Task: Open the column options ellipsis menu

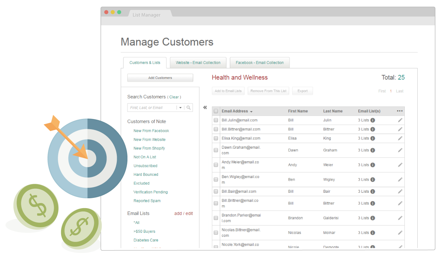Action: 400,111
